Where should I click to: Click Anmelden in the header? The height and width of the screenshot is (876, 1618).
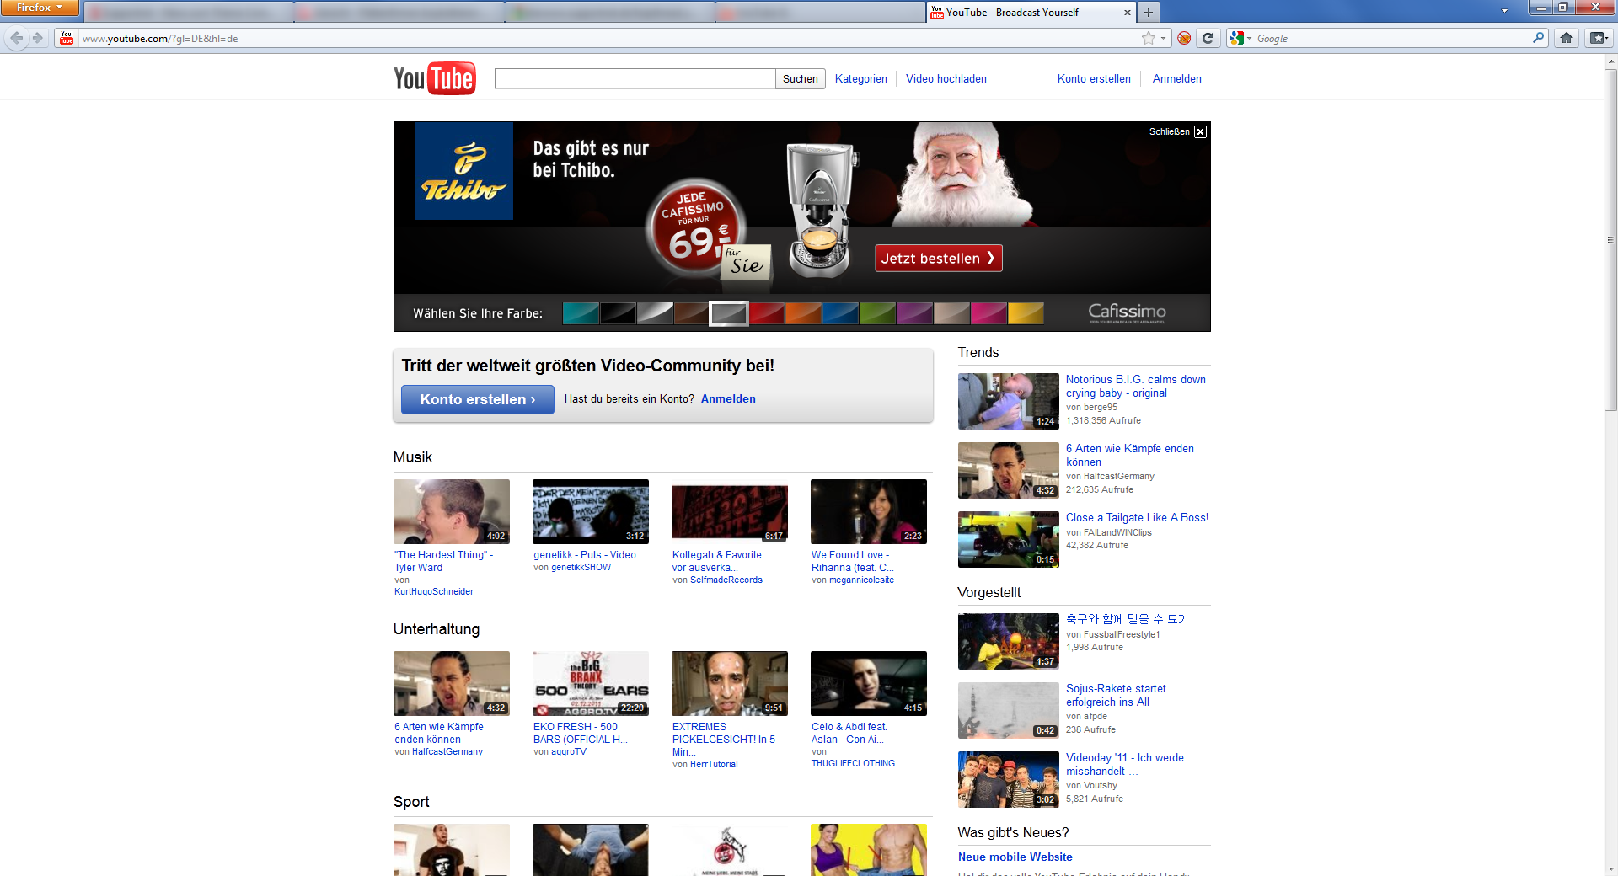coord(1176,79)
